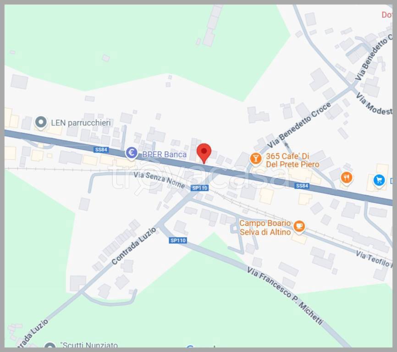Click the Via Francesco P. Michetti street label

[285, 296]
